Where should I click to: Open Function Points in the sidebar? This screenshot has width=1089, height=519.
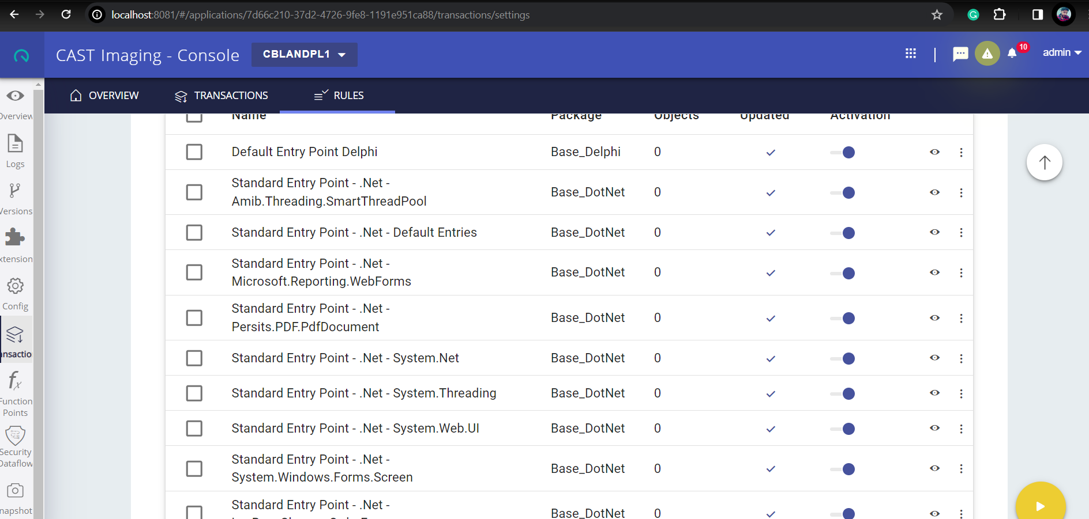pyautogui.click(x=16, y=395)
